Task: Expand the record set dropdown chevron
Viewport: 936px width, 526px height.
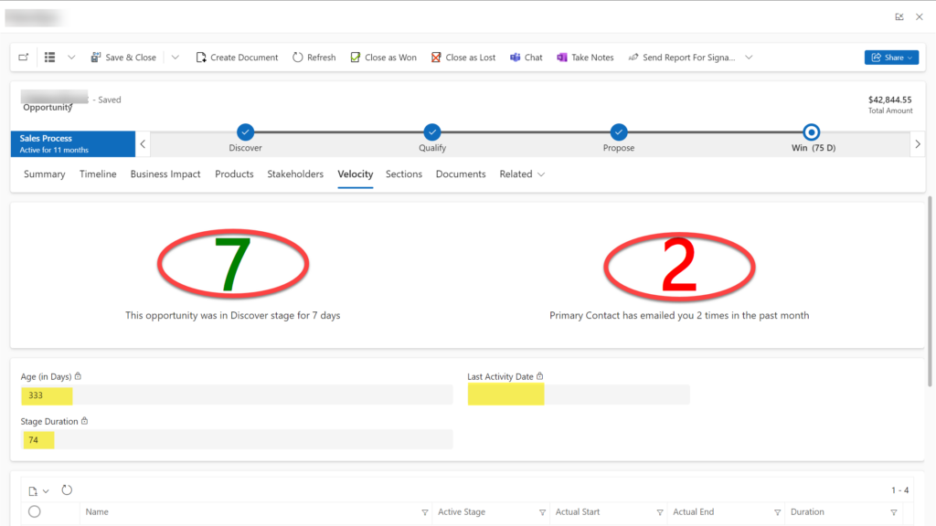Action: [x=71, y=58]
